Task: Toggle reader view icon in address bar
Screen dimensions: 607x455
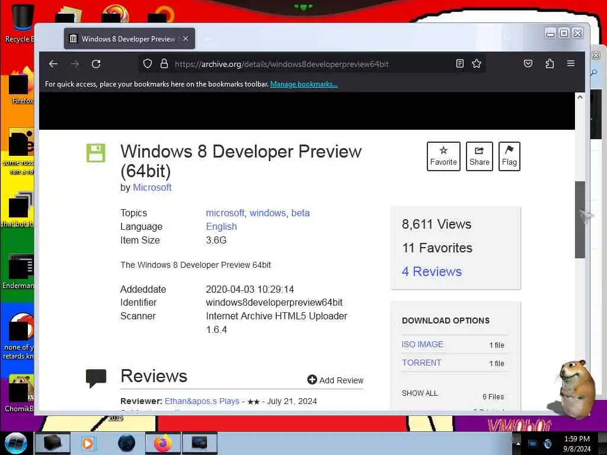Action: (x=459, y=63)
